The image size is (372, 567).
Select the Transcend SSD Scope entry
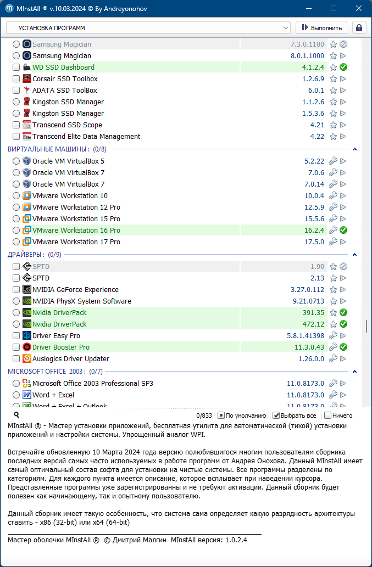[67, 125]
